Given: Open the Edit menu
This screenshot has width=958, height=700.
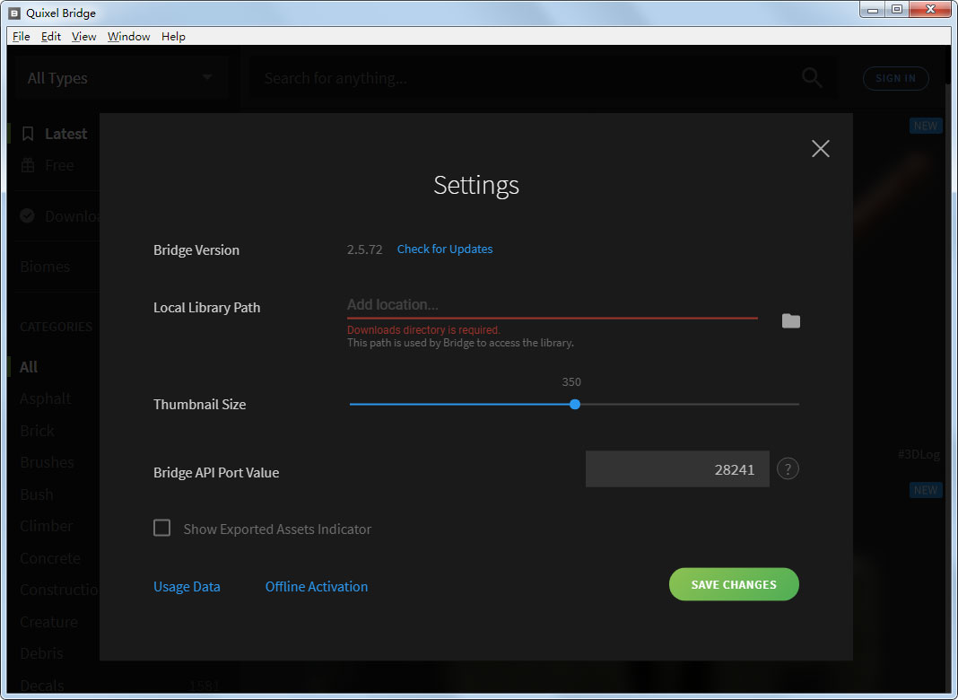Looking at the screenshot, I should (x=51, y=36).
